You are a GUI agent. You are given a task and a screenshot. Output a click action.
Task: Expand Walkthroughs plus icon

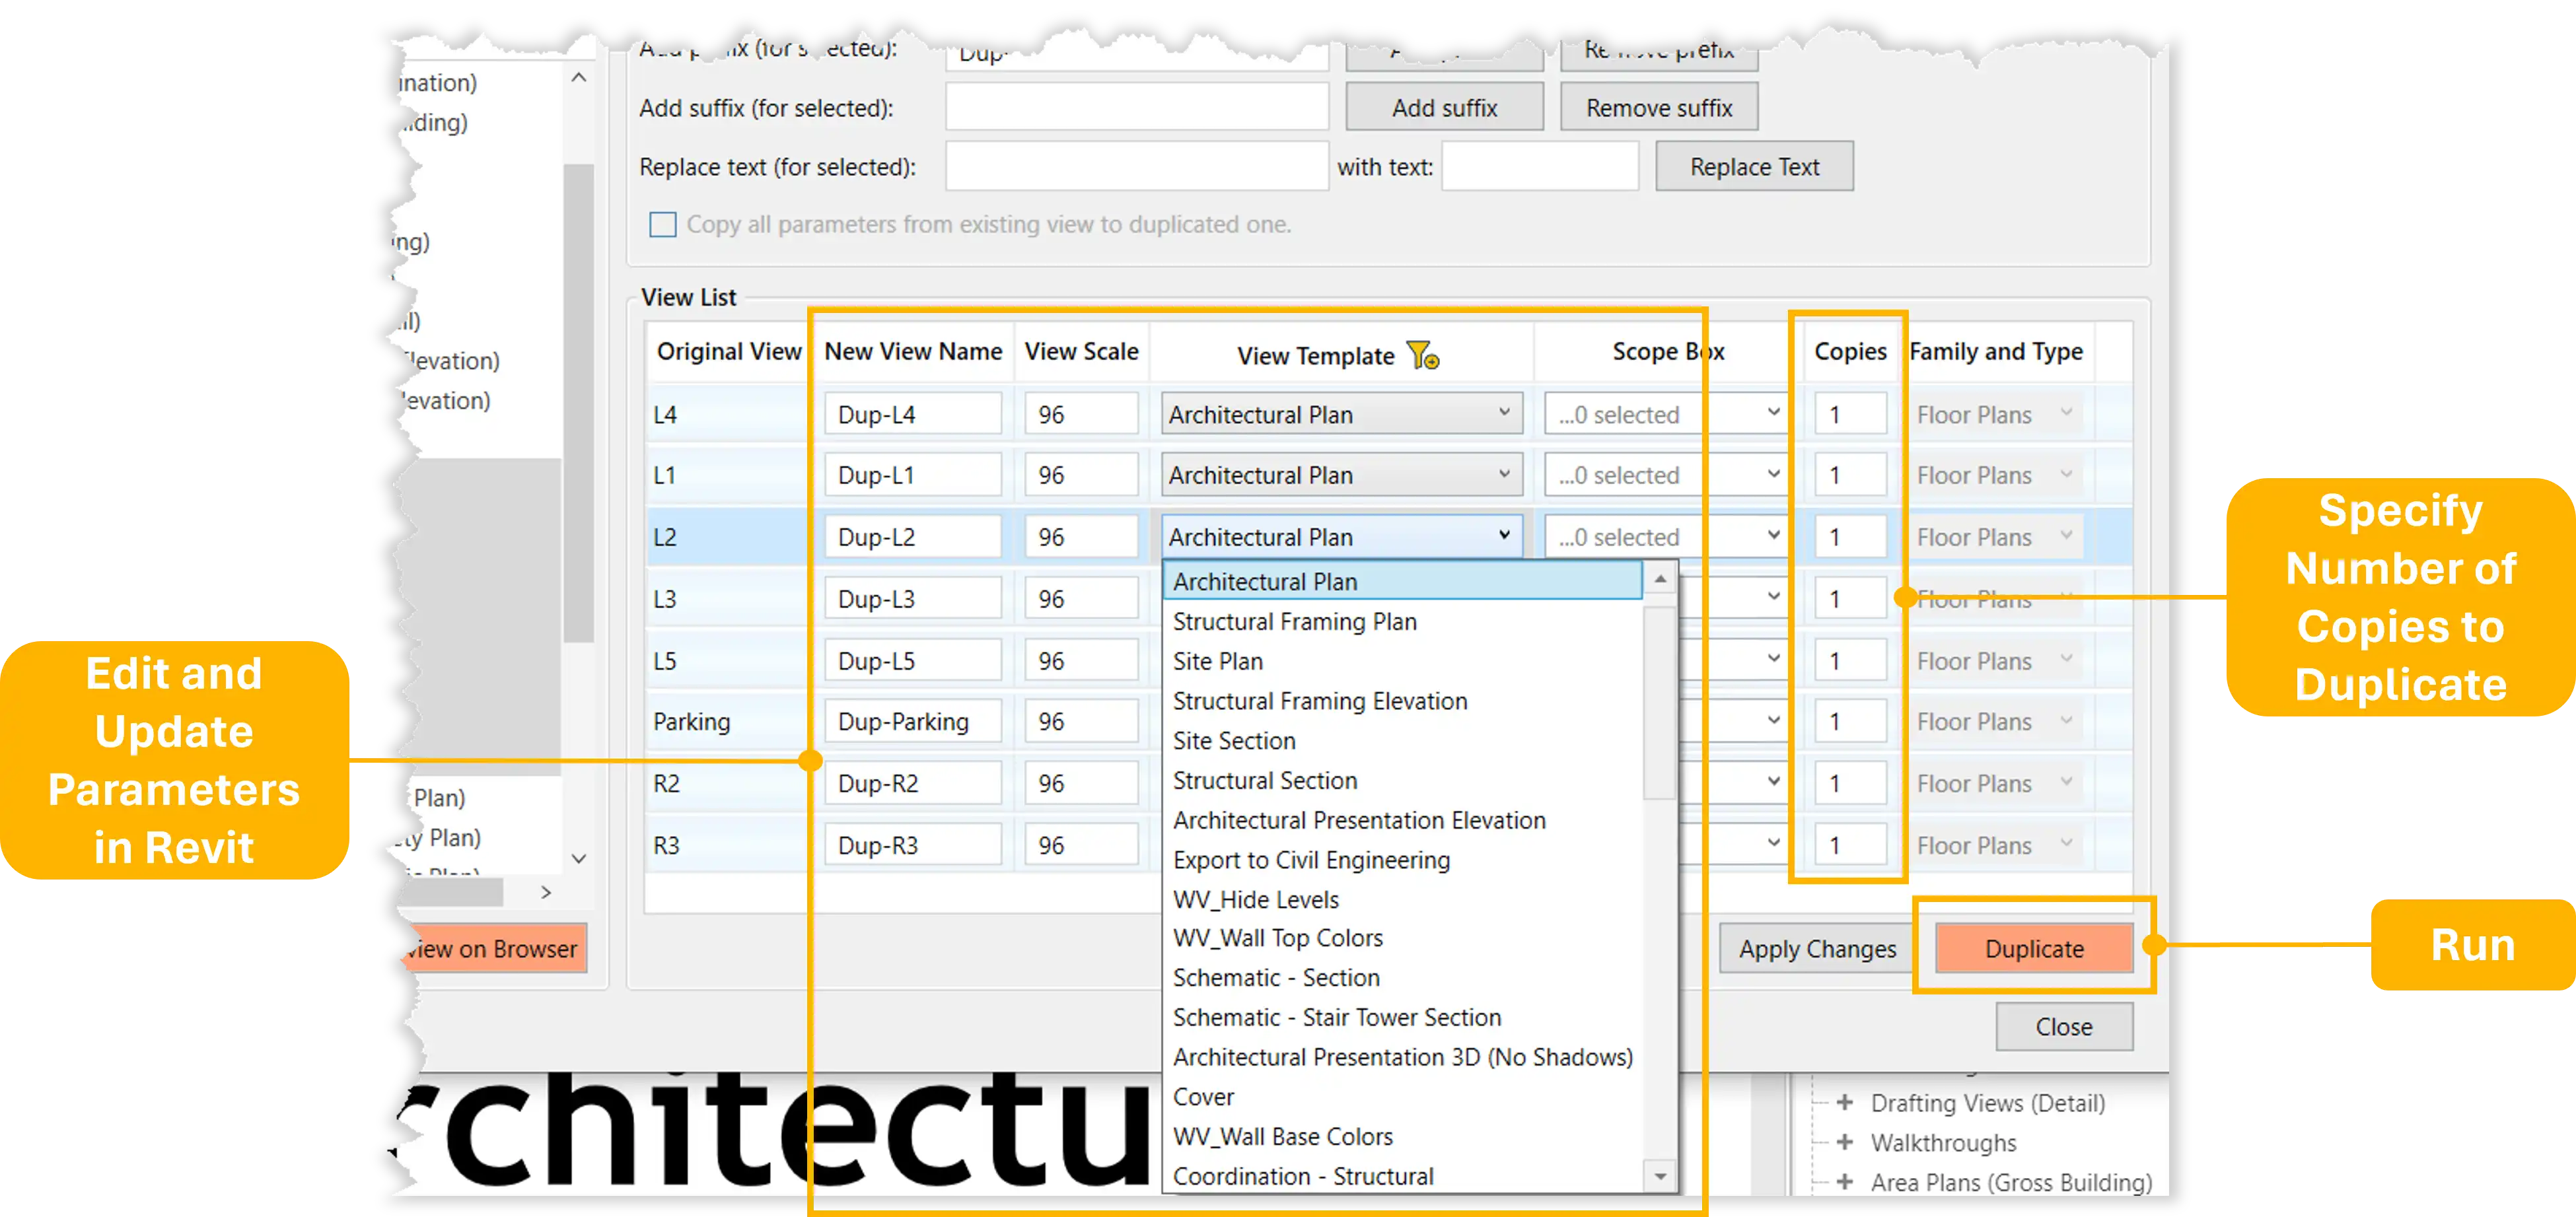1845,1142
